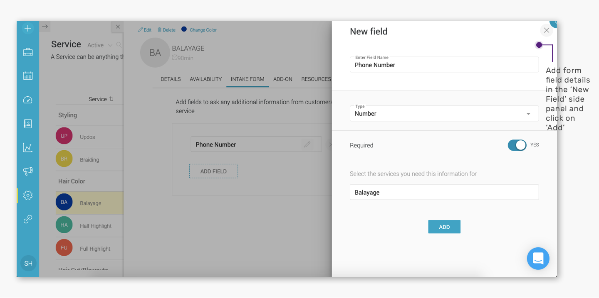Switch to the RESOURCES tab
This screenshot has height=298, width=599.
pos(316,79)
